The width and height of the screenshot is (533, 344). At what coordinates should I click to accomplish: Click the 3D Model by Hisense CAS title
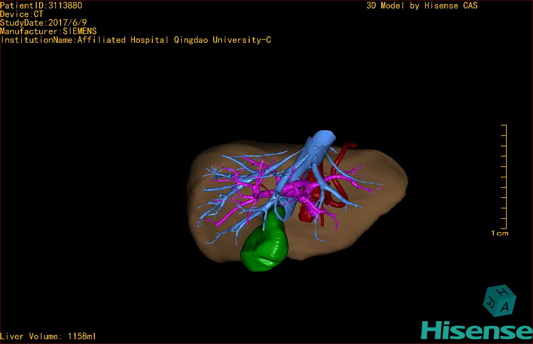tap(422, 5)
